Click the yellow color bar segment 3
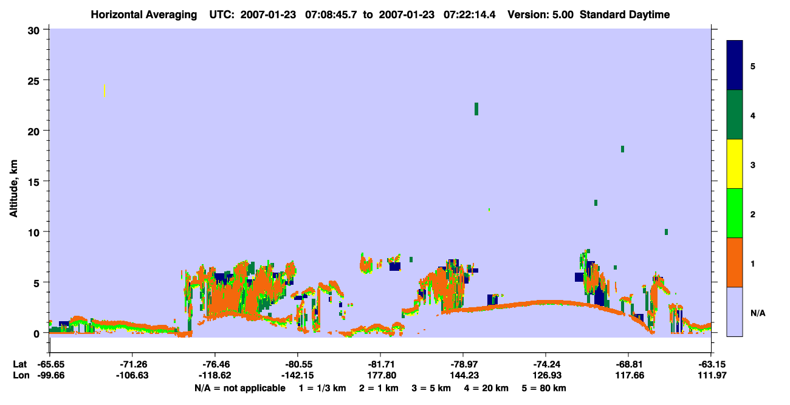Viewport: 790px width, 405px height. (x=735, y=164)
